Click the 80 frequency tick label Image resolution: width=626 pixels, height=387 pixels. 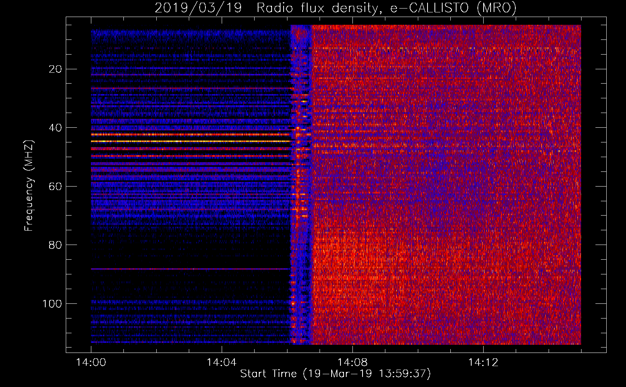tap(55, 245)
